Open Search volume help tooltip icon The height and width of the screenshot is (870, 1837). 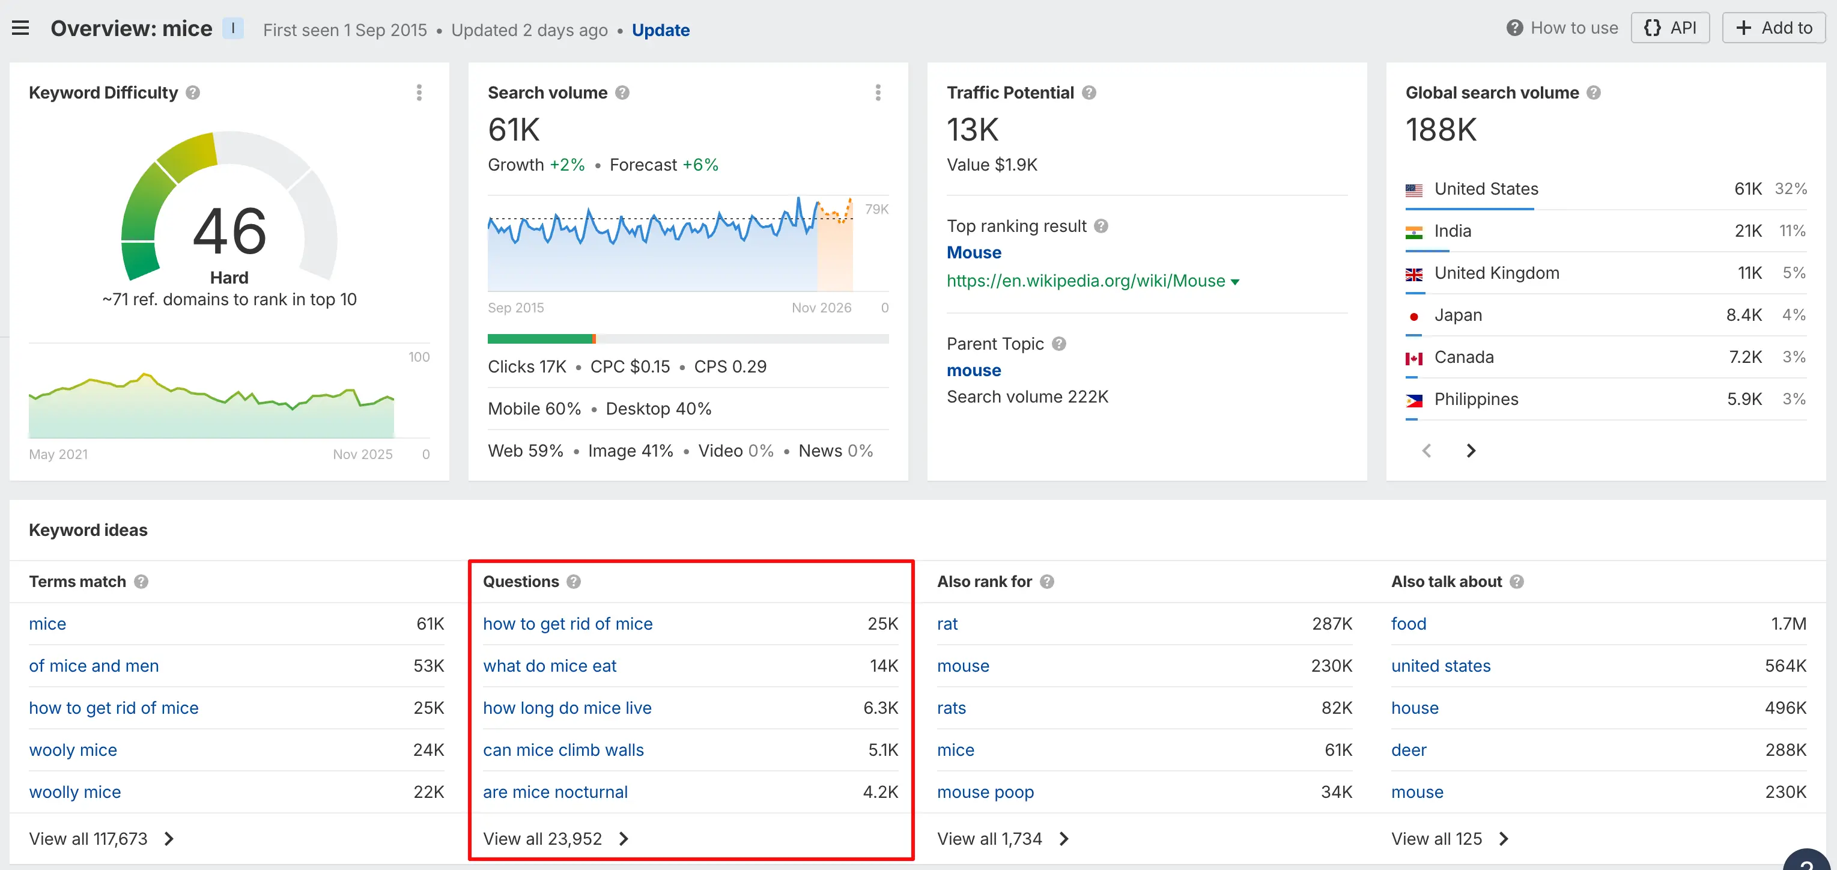coord(622,93)
